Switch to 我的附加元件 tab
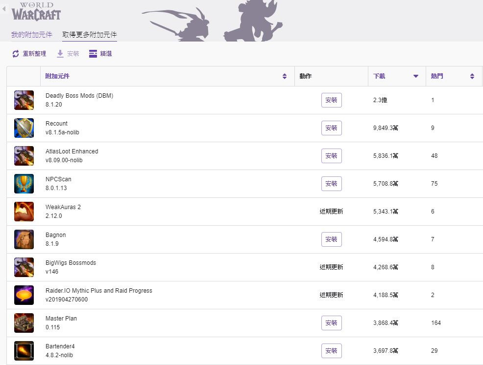This screenshot has height=365, width=483. pos(31,35)
